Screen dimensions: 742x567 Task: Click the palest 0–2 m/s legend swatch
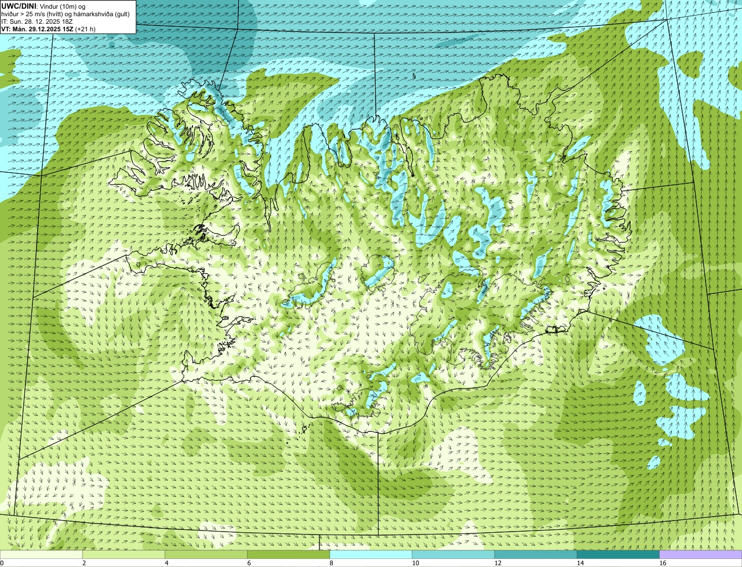pyautogui.click(x=41, y=554)
